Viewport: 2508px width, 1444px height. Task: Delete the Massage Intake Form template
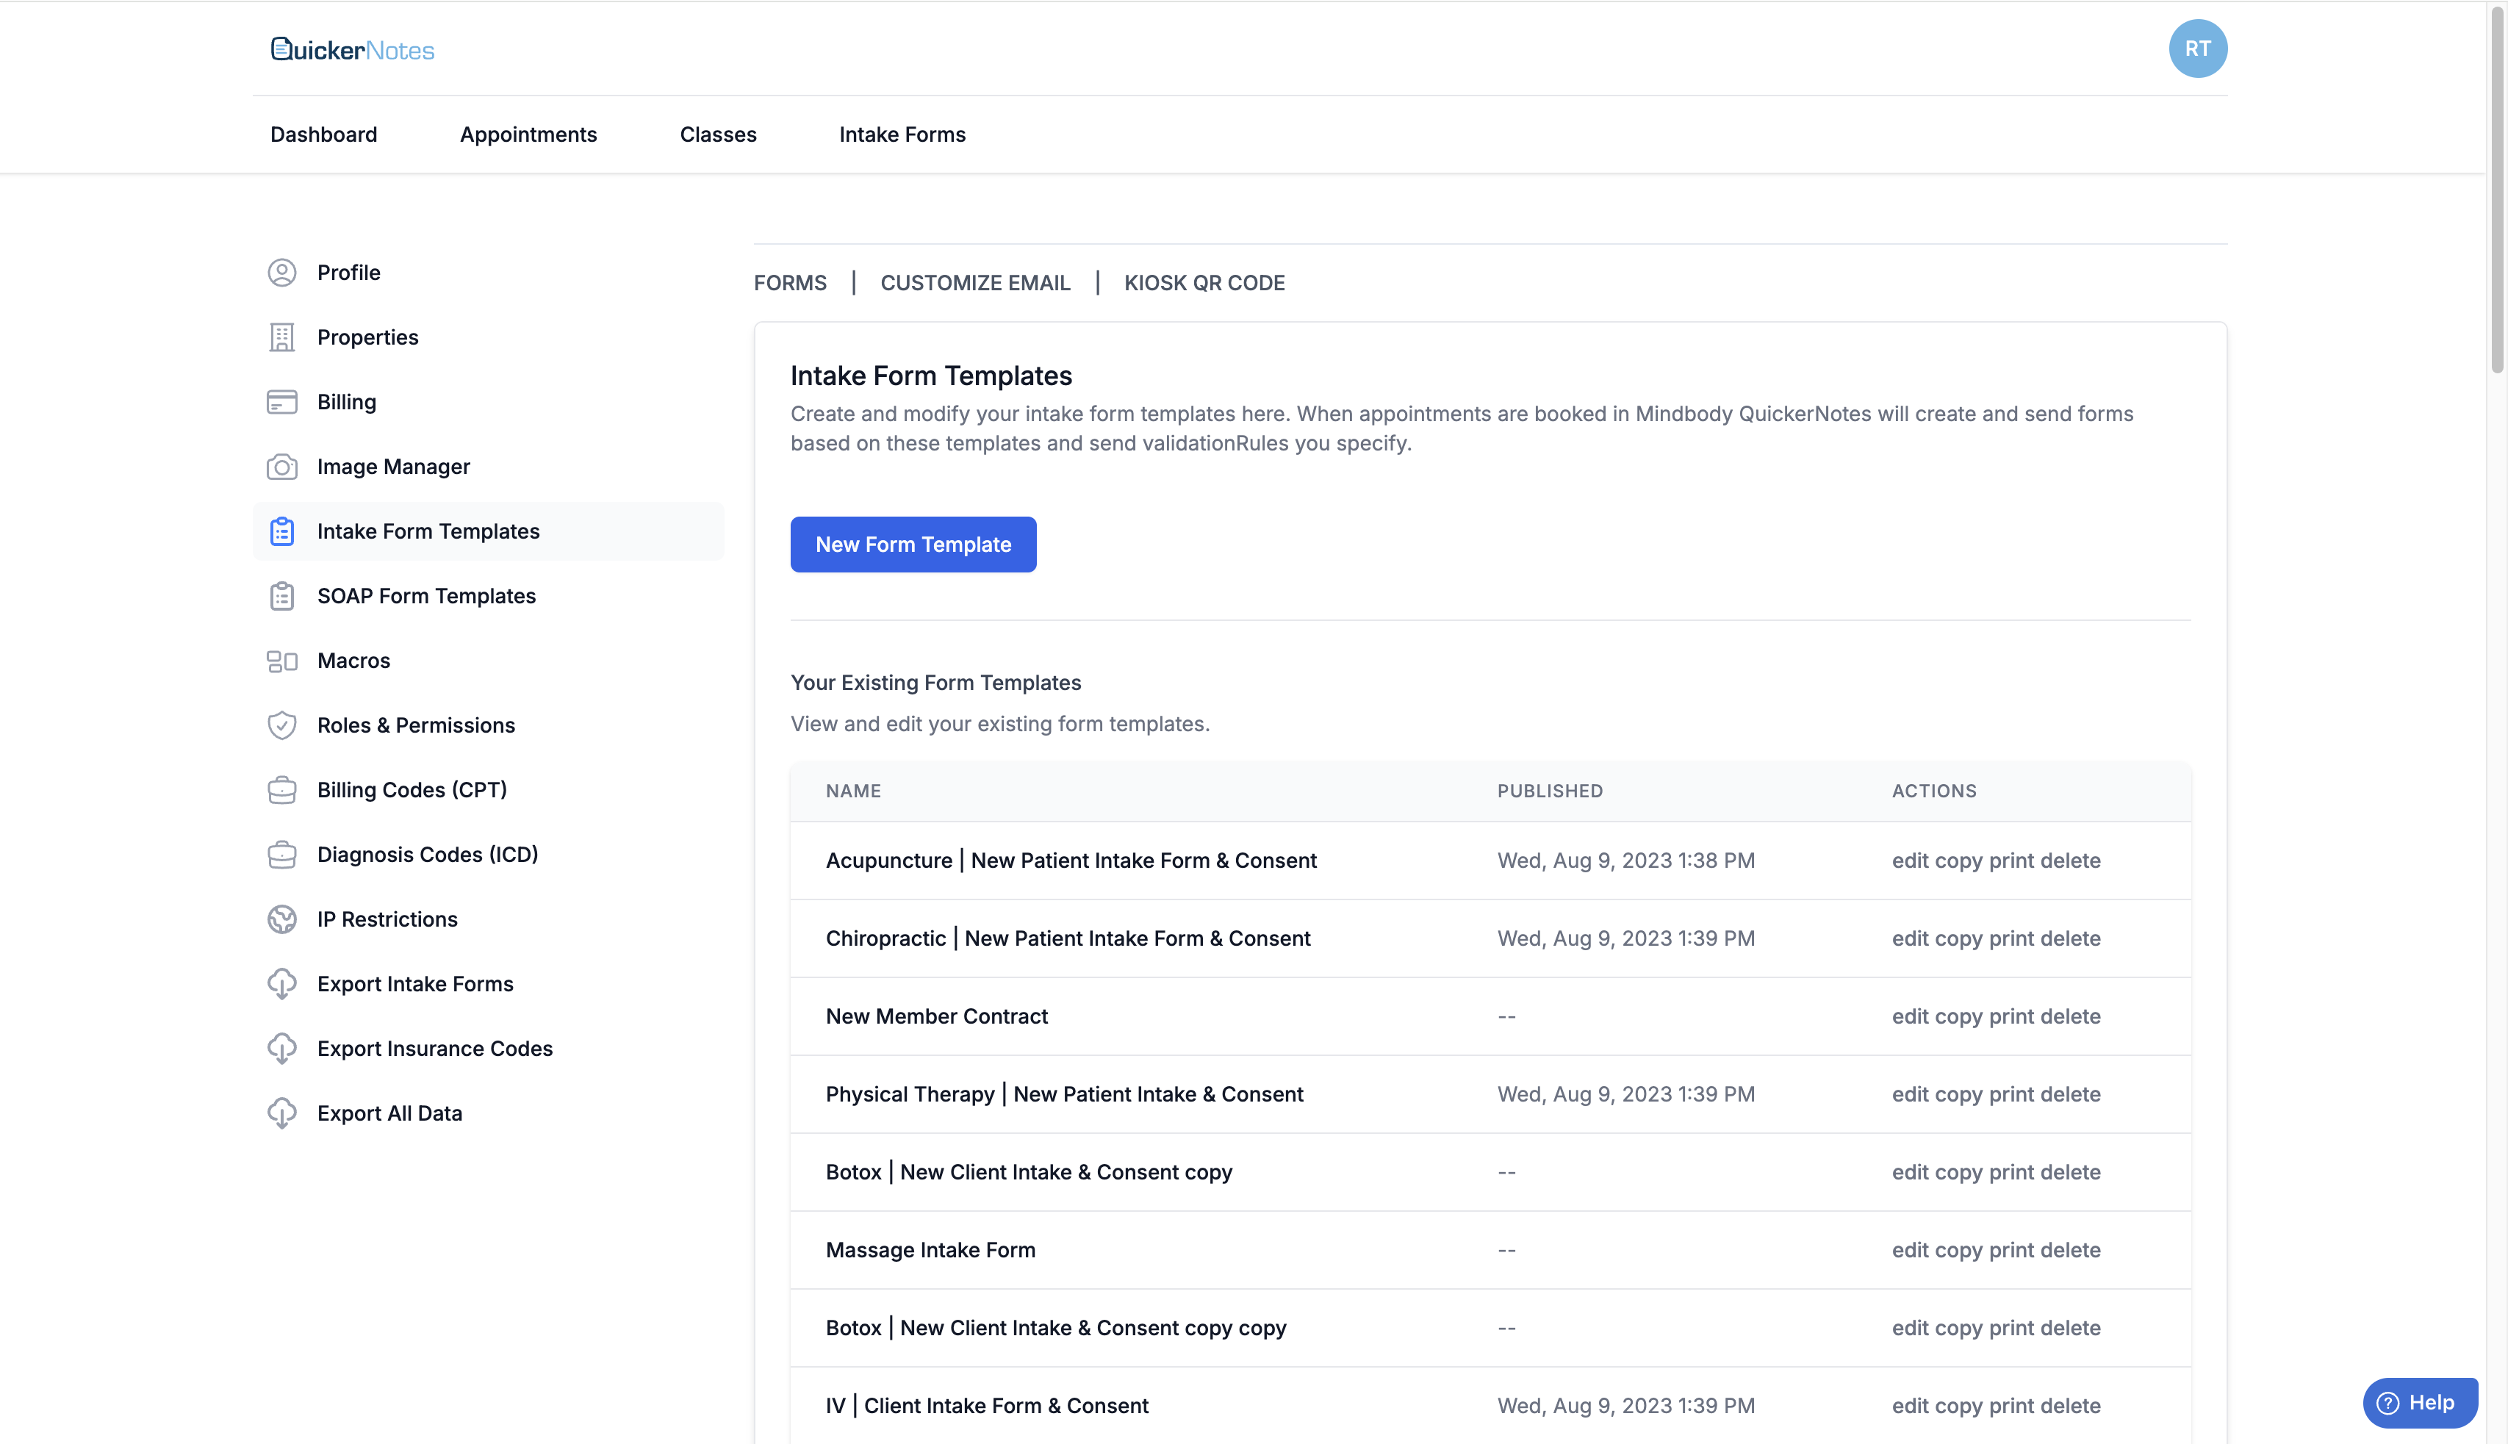point(2071,1251)
